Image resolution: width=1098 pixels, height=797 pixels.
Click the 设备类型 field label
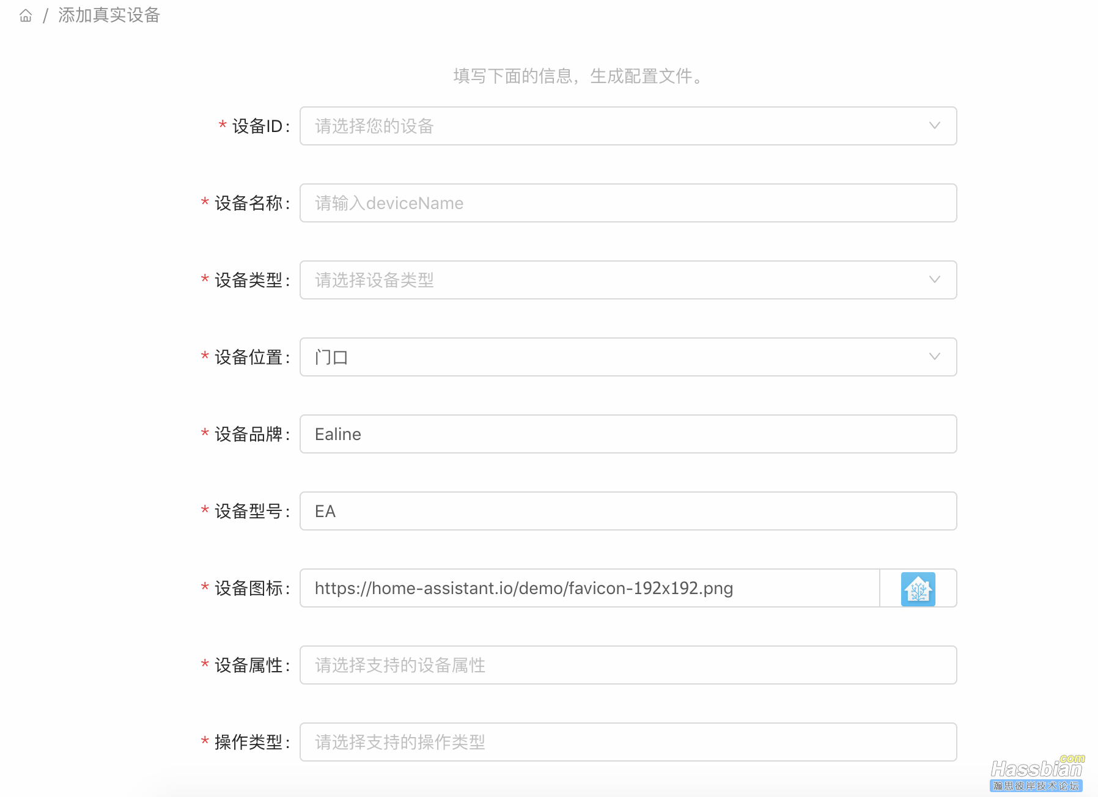point(252,281)
